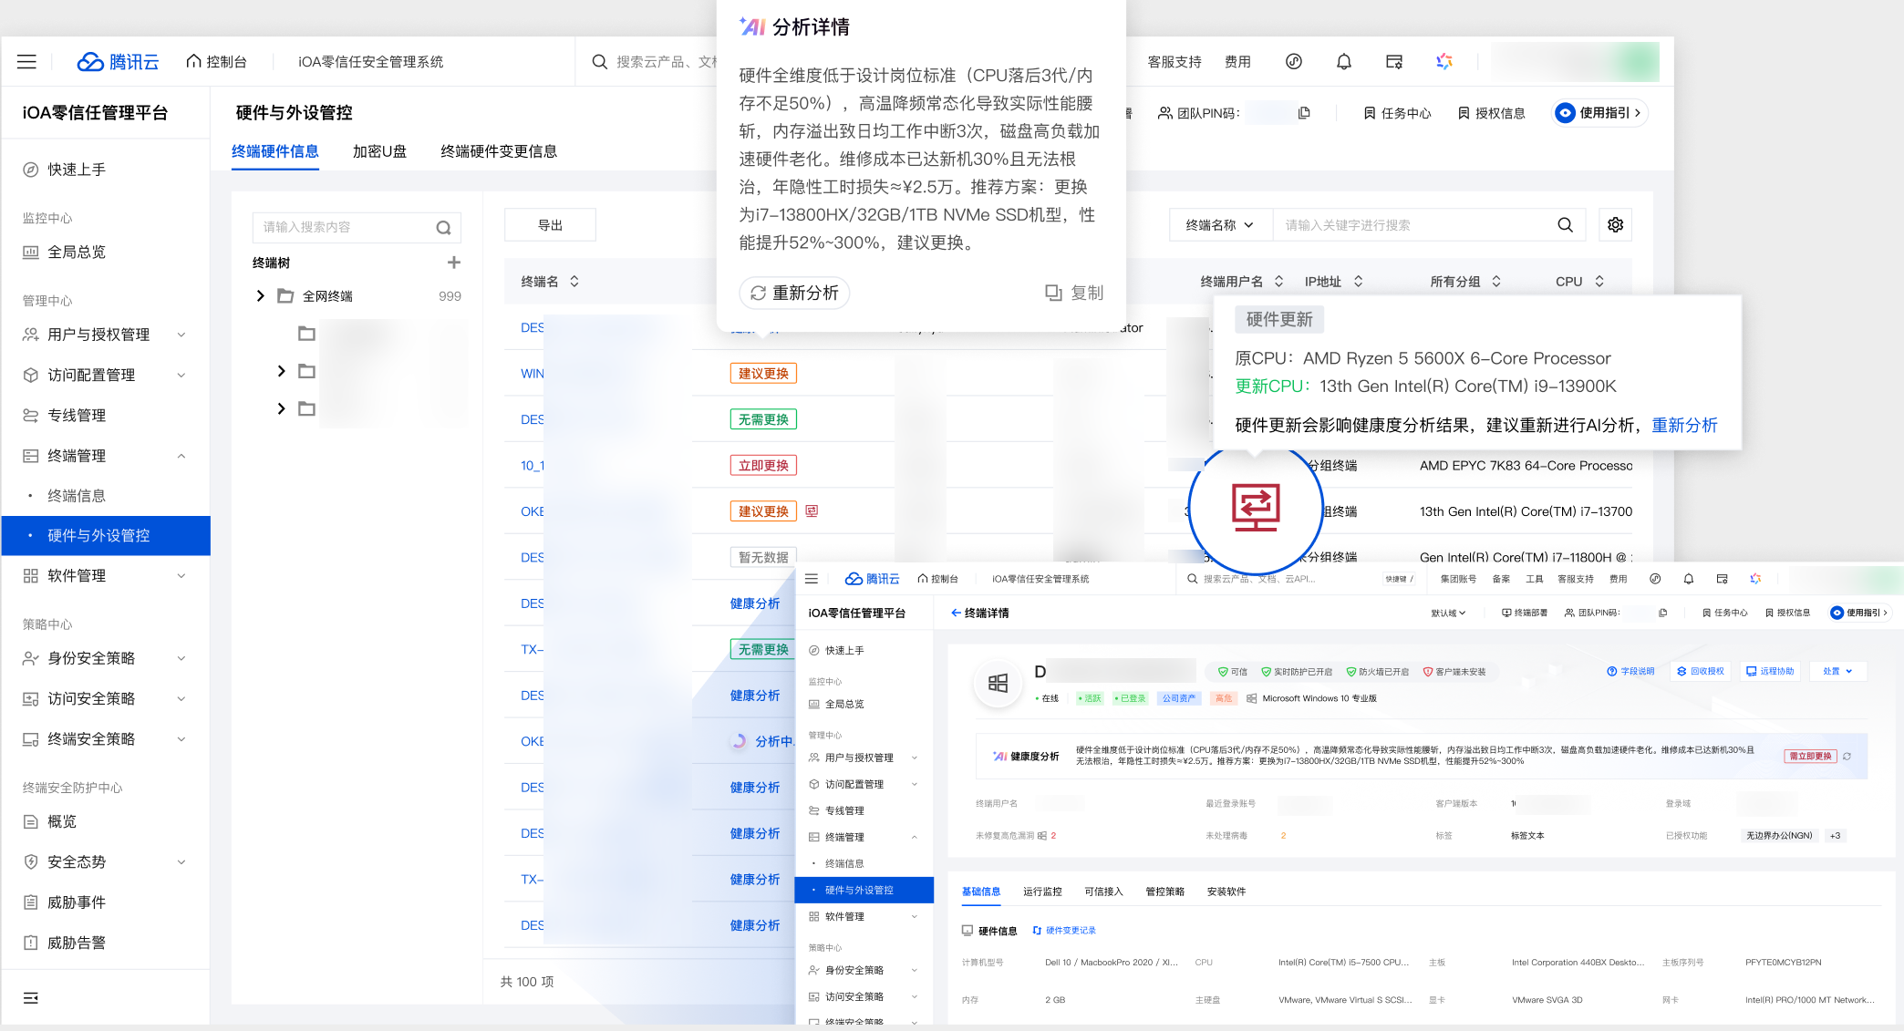The image size is (1904, 1031).
Task: Sort table by 终端用户名 column
Action: tap(1278, 282)
